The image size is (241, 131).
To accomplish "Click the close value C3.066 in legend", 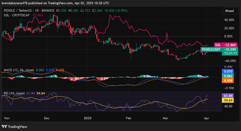I will (97, 11).
